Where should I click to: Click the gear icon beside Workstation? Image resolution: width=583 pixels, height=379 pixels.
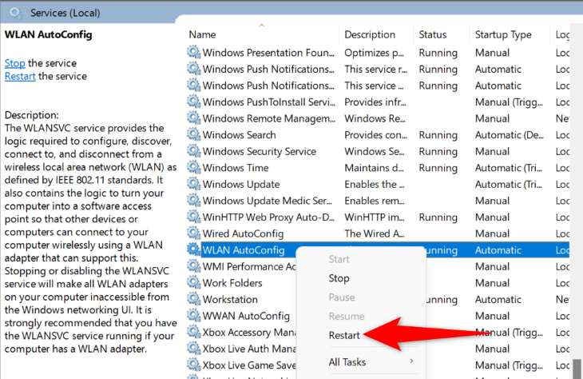[194, 299]
